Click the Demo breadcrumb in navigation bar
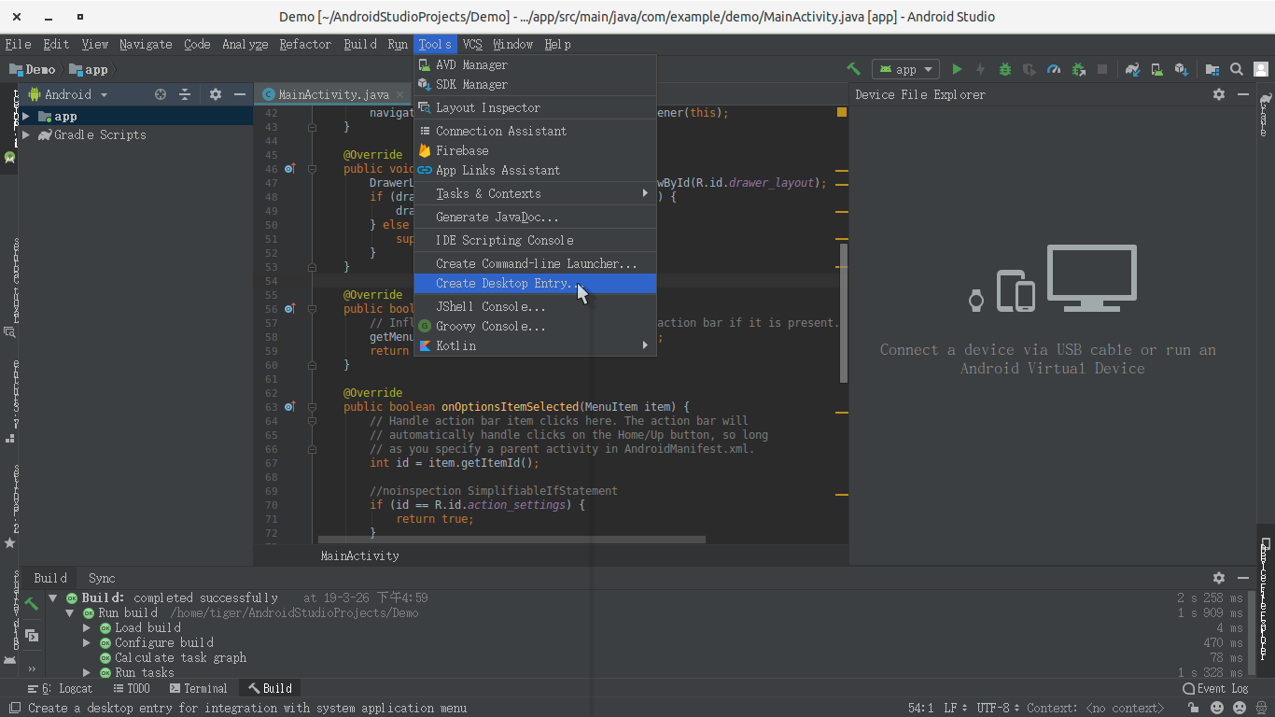The width and height of the screenshot is (1275, 717). coord(33,69)
